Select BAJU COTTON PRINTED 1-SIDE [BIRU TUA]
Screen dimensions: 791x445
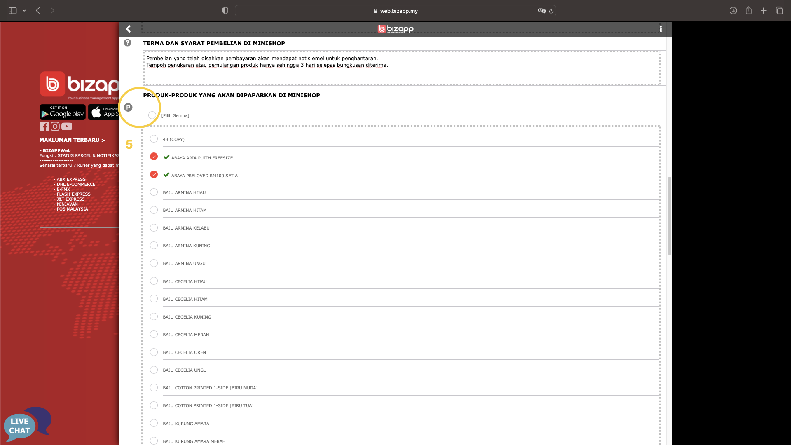154,405
